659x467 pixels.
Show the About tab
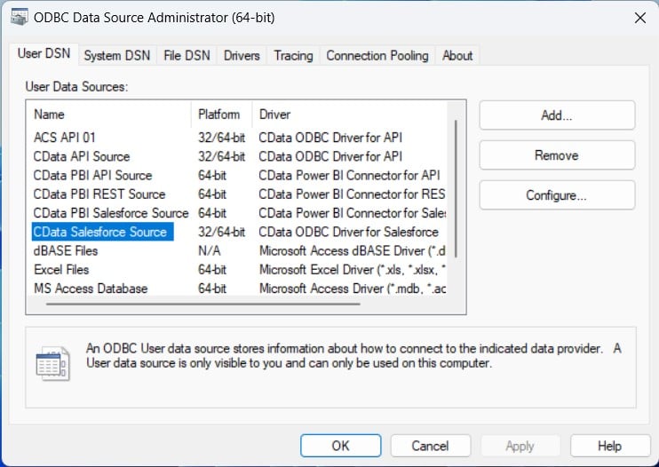click(457, 55)
